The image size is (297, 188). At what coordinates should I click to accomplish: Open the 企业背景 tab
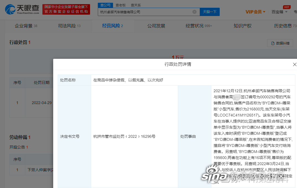point(26,26)
